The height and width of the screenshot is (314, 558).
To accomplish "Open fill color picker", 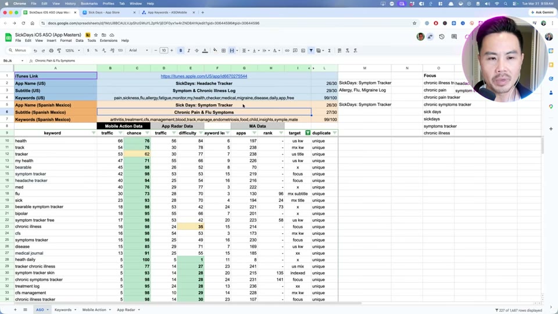I will click(215, 51).
